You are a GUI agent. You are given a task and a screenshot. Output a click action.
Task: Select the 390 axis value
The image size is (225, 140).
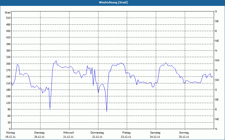pos(8,44)
